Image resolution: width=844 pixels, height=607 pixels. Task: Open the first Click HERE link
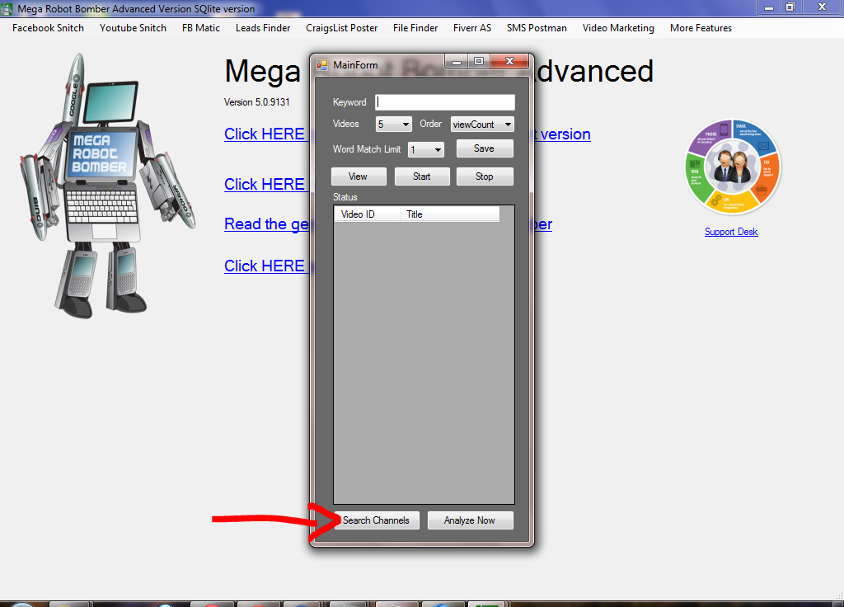coord(266,134)
